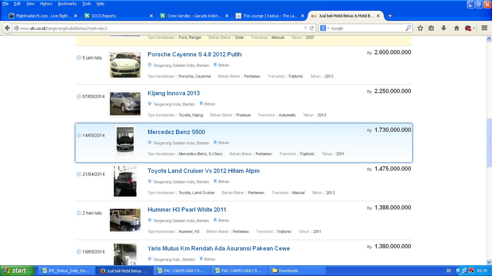Go to the Home page icon
Image resolution: width=492 pixels, height=276 pixels.
pyautogui.click(x=456, y=28)
